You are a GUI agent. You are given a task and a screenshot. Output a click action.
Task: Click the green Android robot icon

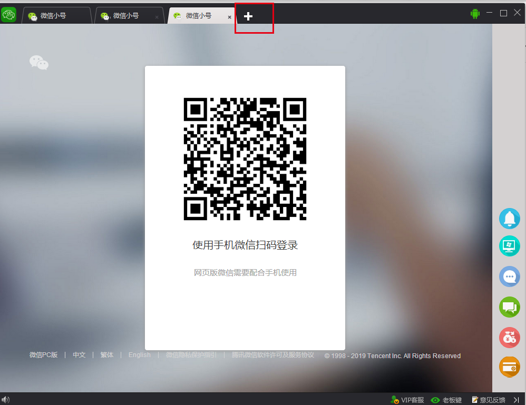[475, 14]
